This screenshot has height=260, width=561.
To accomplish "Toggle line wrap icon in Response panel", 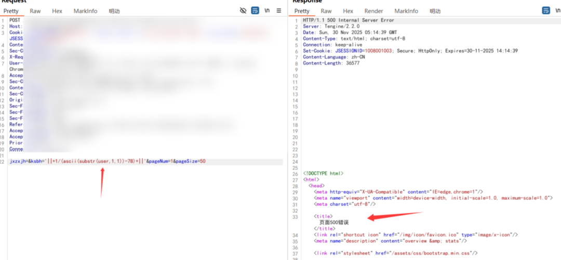I will [546, 10].
